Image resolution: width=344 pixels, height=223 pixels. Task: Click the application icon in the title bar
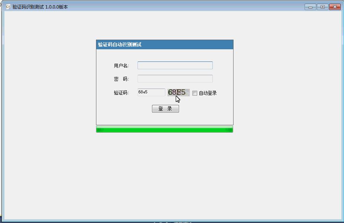point(8,7)
